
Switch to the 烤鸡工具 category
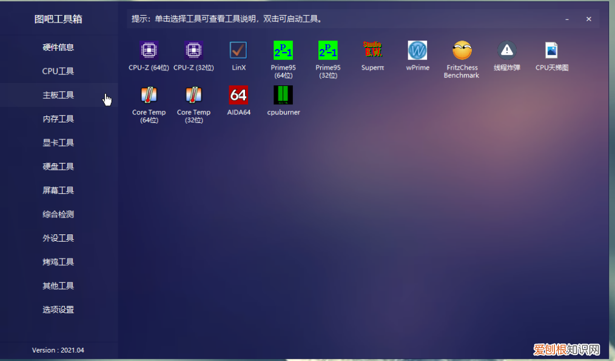(58, 262)
